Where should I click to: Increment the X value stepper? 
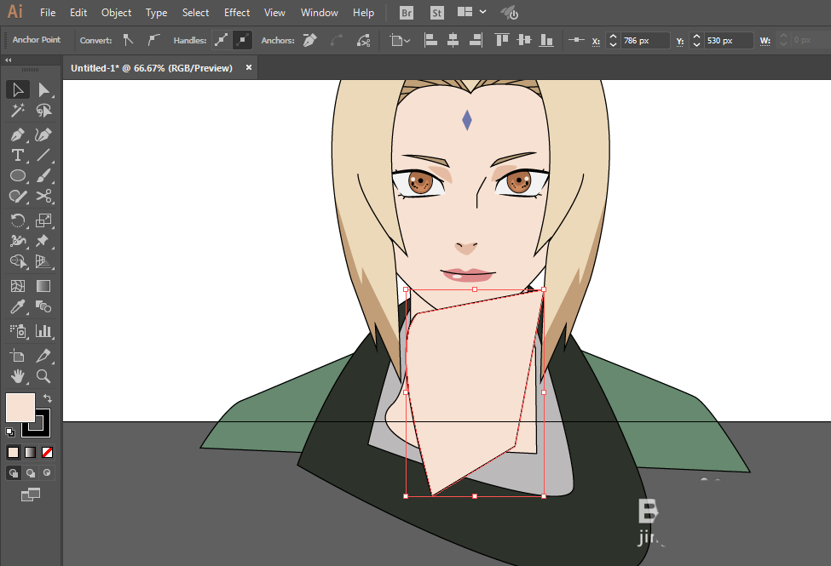pos(613,37)
